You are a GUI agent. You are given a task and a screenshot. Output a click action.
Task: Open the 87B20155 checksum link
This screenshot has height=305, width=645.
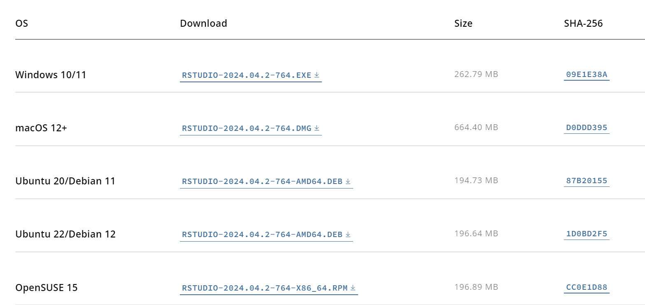click(x=587, y=181)
